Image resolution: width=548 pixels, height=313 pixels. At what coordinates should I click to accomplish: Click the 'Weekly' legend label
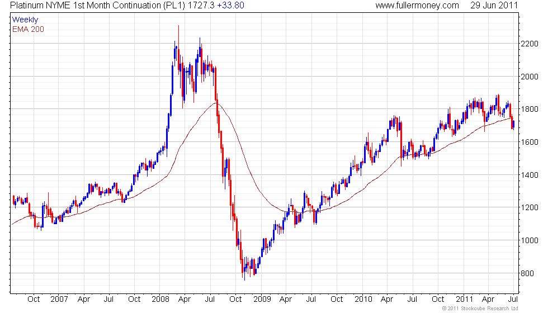coord(25,20)
